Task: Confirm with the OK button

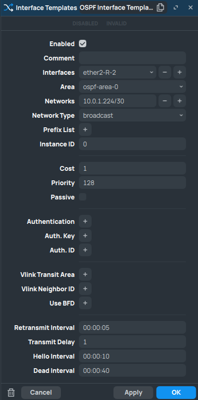Action: 176,393
